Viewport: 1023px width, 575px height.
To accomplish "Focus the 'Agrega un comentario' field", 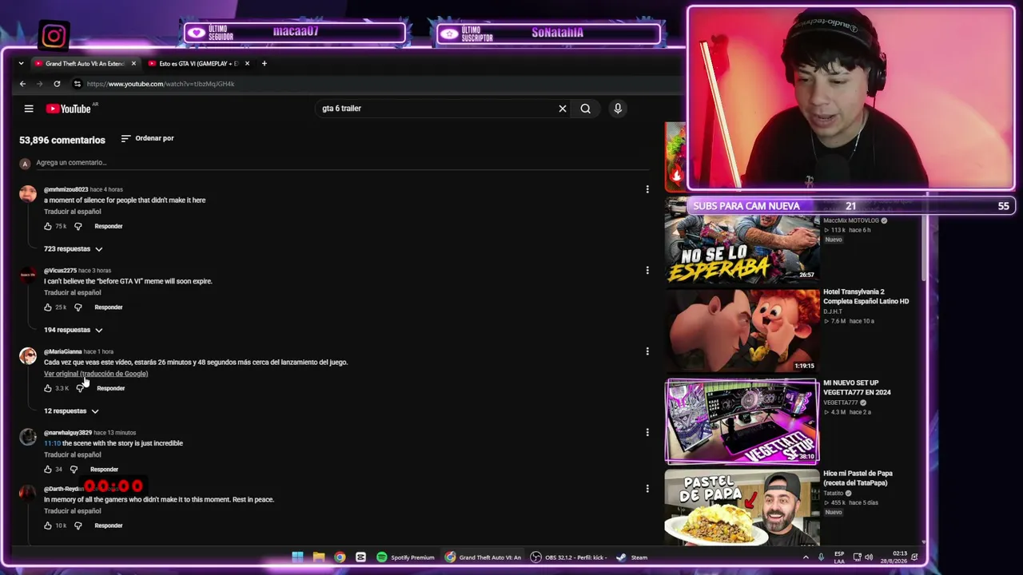I will [342, 163].
